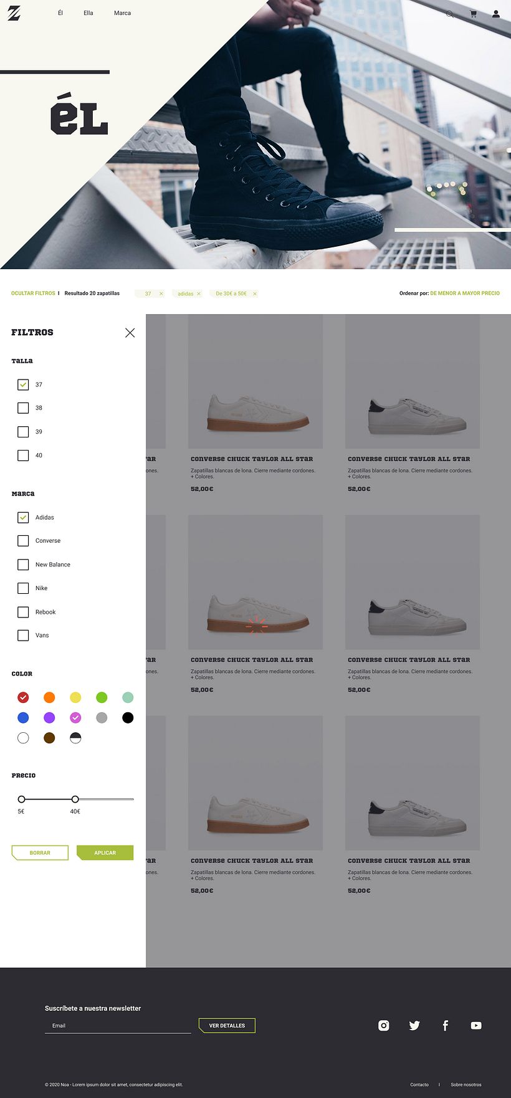511x1098 pixels.
Task: Check size 40 checkbox
Action: [x=23, y=455]
